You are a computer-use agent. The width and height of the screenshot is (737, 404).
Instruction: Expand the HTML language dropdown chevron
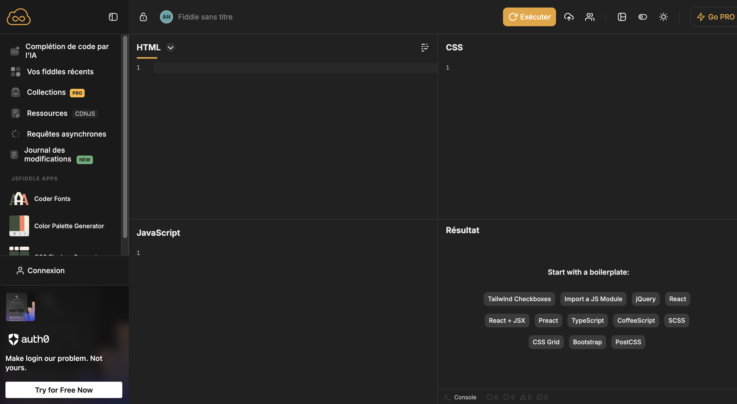pos(171,48)
